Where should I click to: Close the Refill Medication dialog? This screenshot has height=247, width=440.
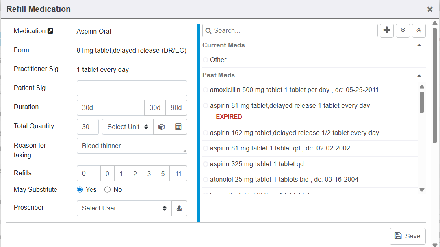[430, 9]
